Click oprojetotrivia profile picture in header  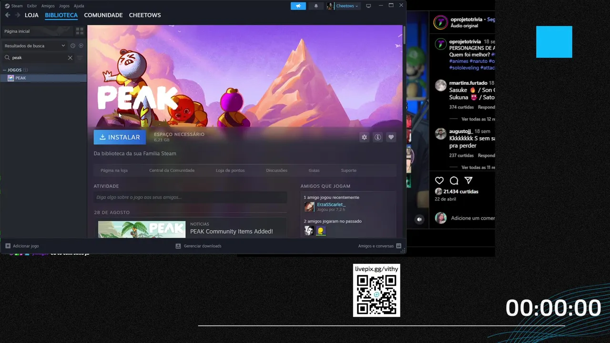441,22
